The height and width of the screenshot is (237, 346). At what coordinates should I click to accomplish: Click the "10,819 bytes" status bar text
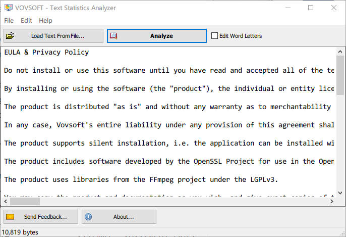(x=20, y=232)
